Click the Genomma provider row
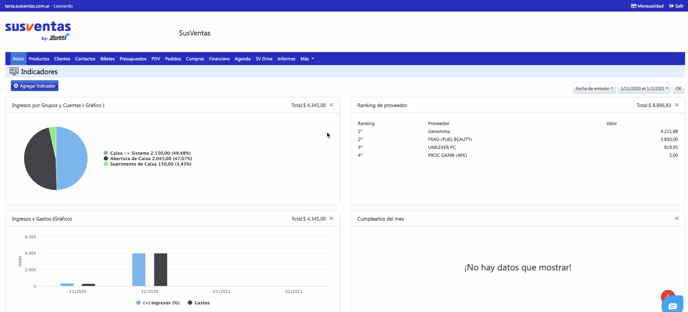Viewport: 688px width, 312px height. 518,131
